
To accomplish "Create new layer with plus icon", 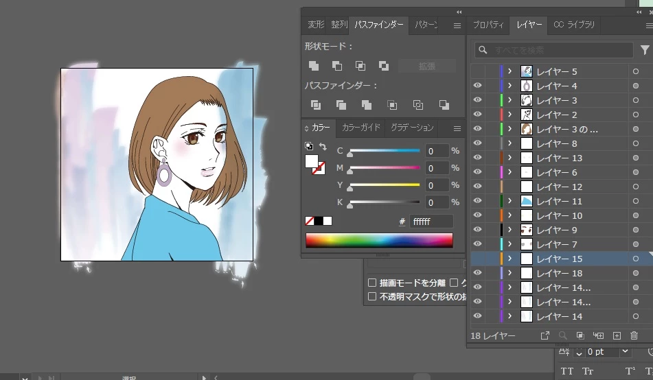I will pyautogui.click(x=617, y=335).
